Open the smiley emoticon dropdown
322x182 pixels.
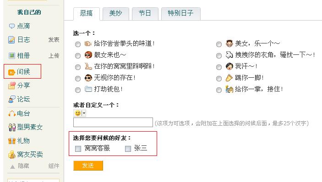coord(80,113)
